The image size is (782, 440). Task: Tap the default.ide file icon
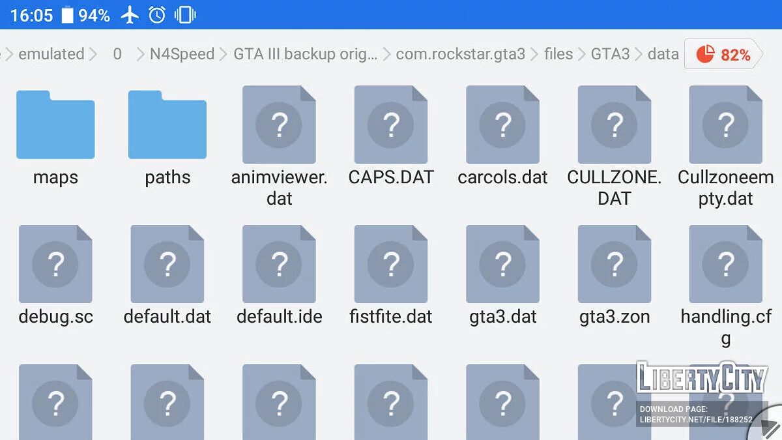[279, 265]
